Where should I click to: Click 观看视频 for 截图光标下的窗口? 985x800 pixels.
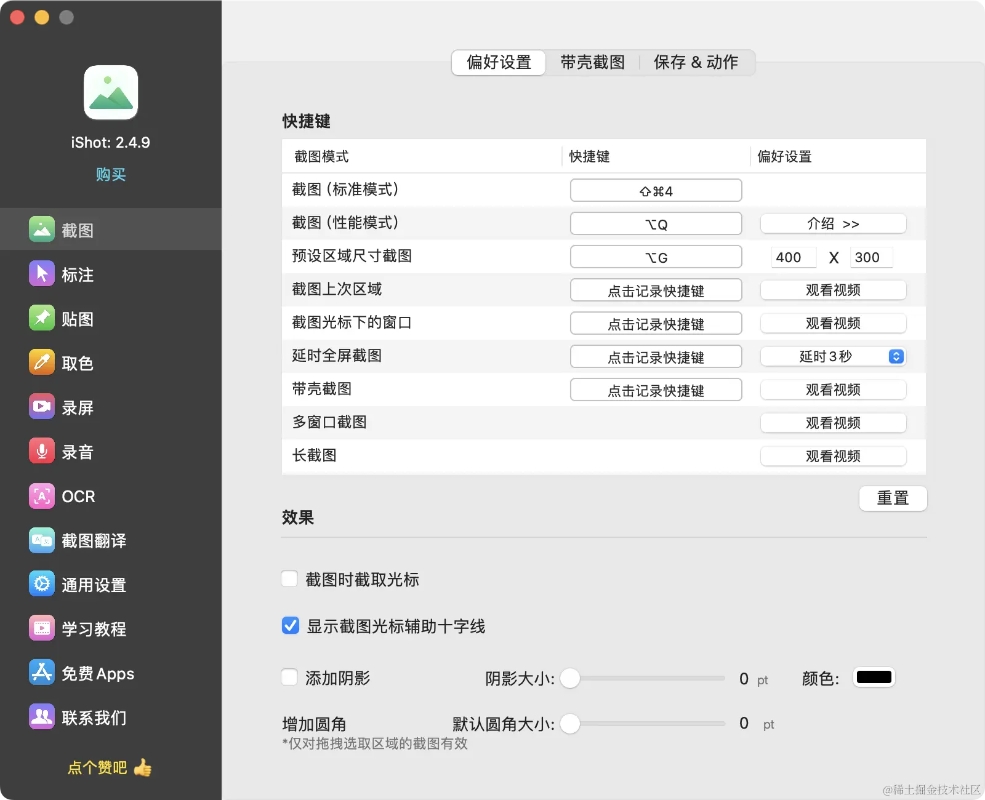[x=834, y=323]
